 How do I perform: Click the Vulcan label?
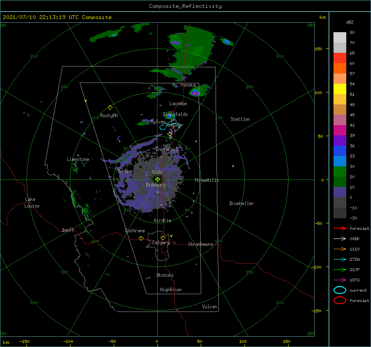209,307
